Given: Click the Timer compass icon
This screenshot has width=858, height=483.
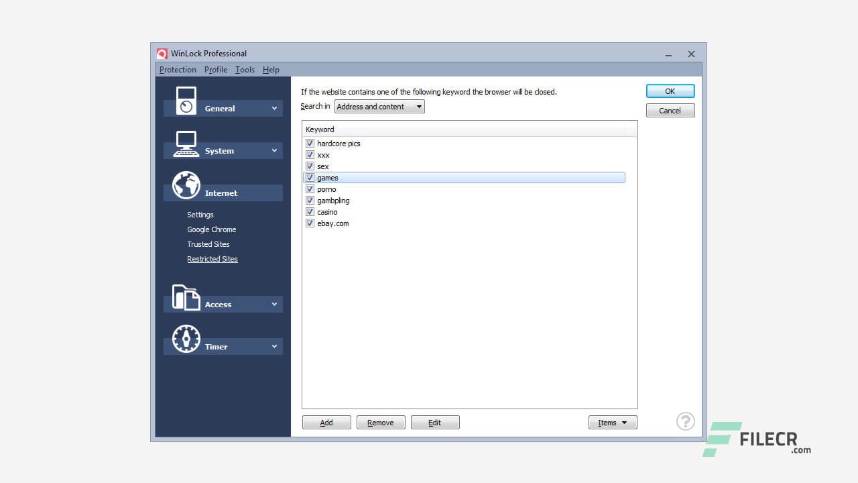Looking at the screenshot, I should pyautogui.click(x=186, y=339).
